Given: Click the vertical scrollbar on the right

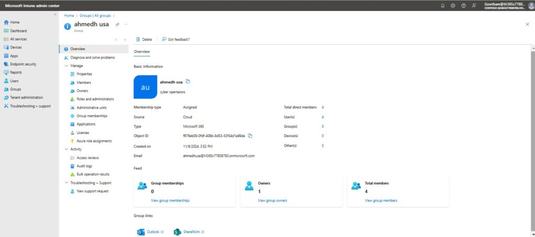Looking at the screenshot, I should pyautogui.click(x=532, y=130).
